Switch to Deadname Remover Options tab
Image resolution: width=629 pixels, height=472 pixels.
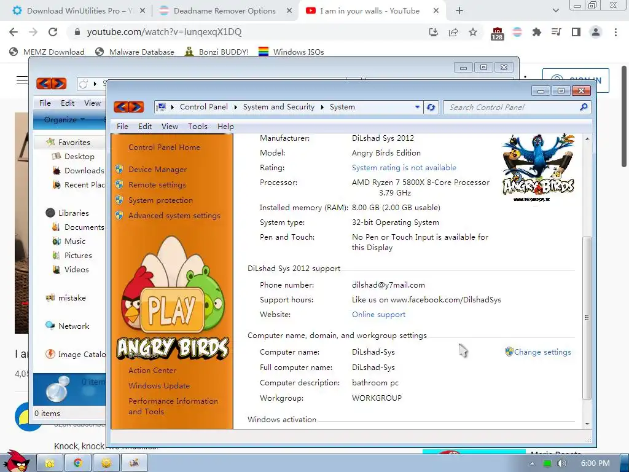click(225, 11)
